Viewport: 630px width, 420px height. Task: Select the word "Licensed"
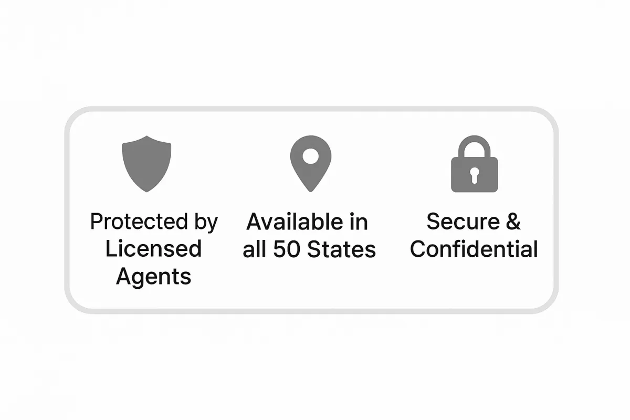point(154,249)
